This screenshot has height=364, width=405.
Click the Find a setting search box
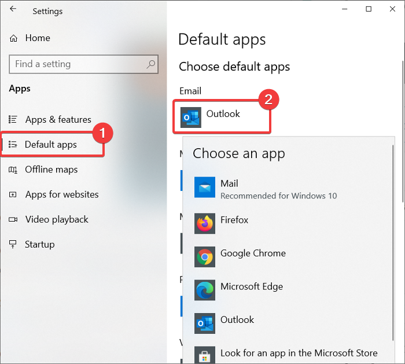point(78,64)
